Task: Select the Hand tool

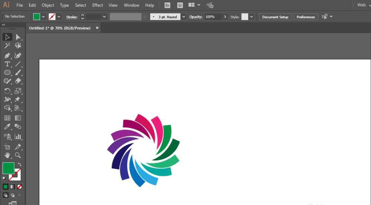Action: tap(7, 155)
